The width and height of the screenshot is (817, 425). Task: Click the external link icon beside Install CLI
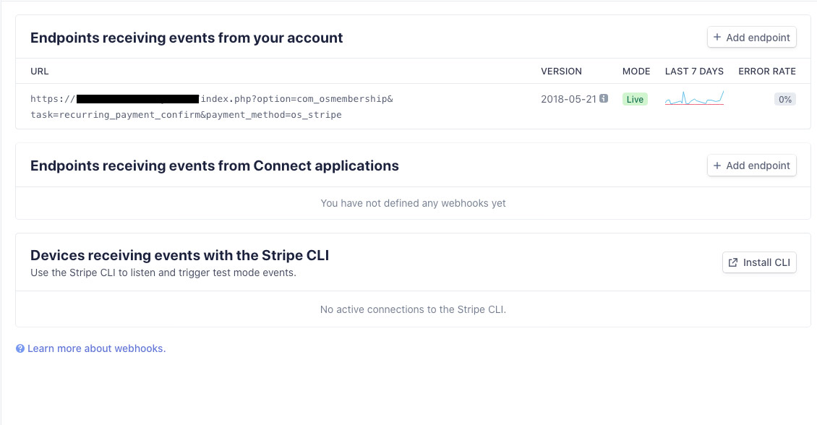tap(733, 262)
